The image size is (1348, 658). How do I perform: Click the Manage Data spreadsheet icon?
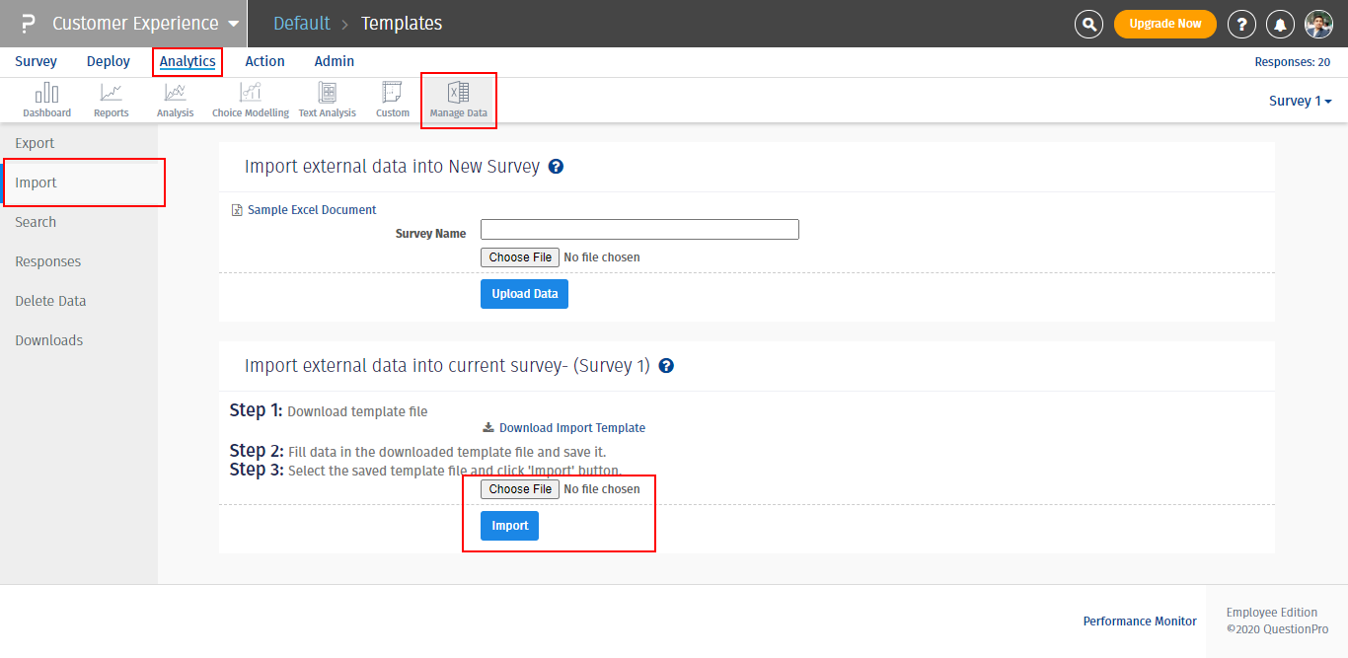click(458, 95)
